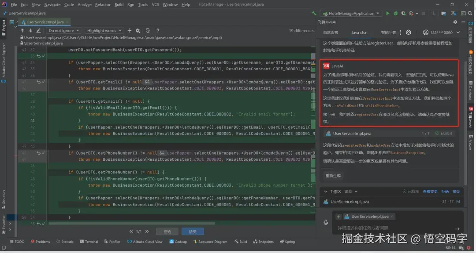Image resolution: width=476 pixels, height=253 pixels.
Task: Go to next difference with down arrow
Action: point(30,31)
